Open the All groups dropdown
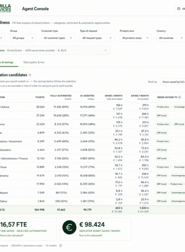 pos(23,38)
